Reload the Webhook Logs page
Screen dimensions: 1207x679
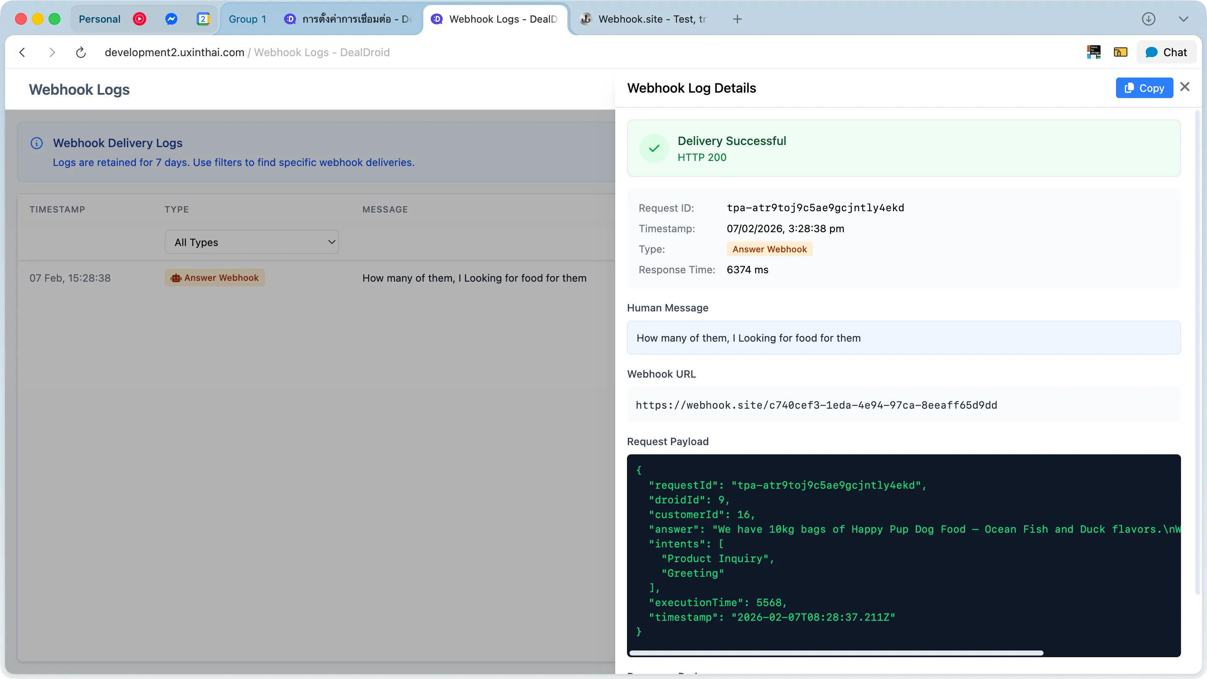coord(80,52)
